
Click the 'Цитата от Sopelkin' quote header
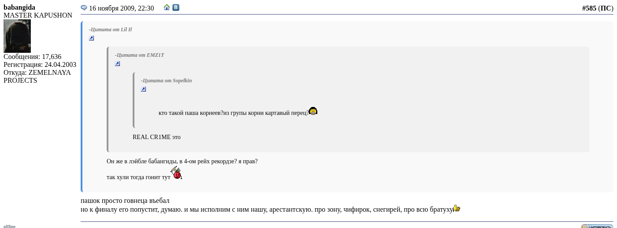coord(167,81)
